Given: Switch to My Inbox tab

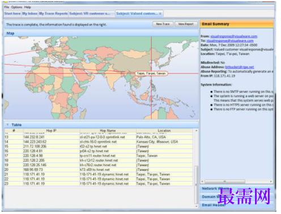Looking at the screenshot, I should 30,14.
